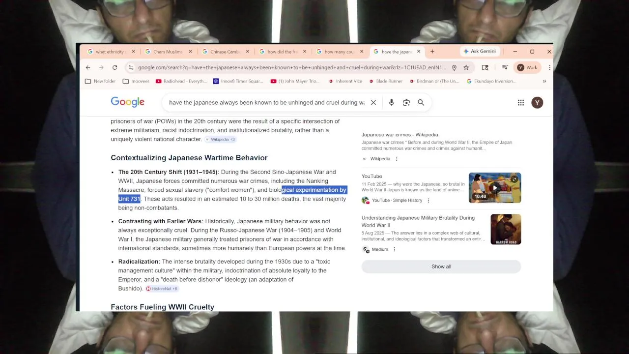The image size is (629, 354).
Task: Open 'Understanding Japanese Military Brutality' article link
Action: (418, 221)
